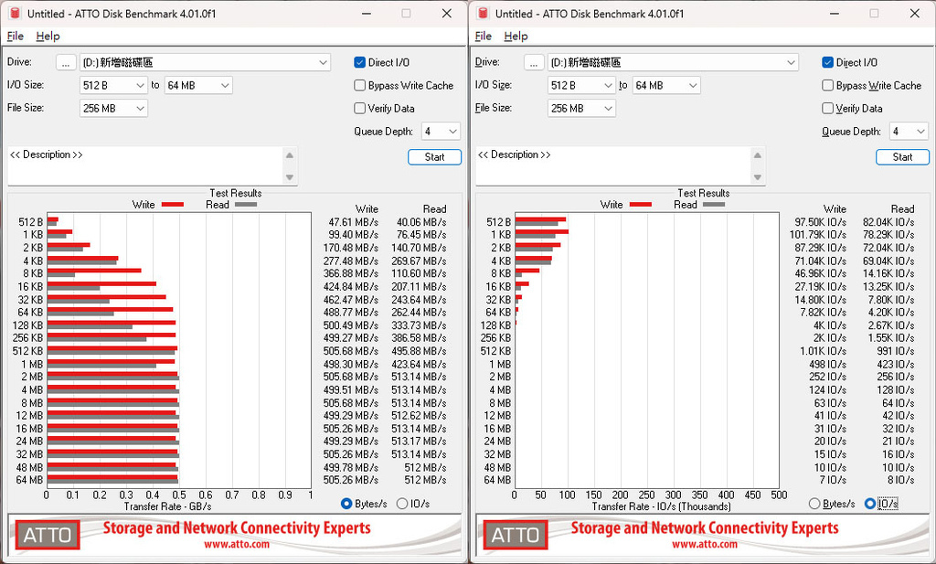Click description scroll up arrow, left window
The image size is (936, 564).
point(290,155)
